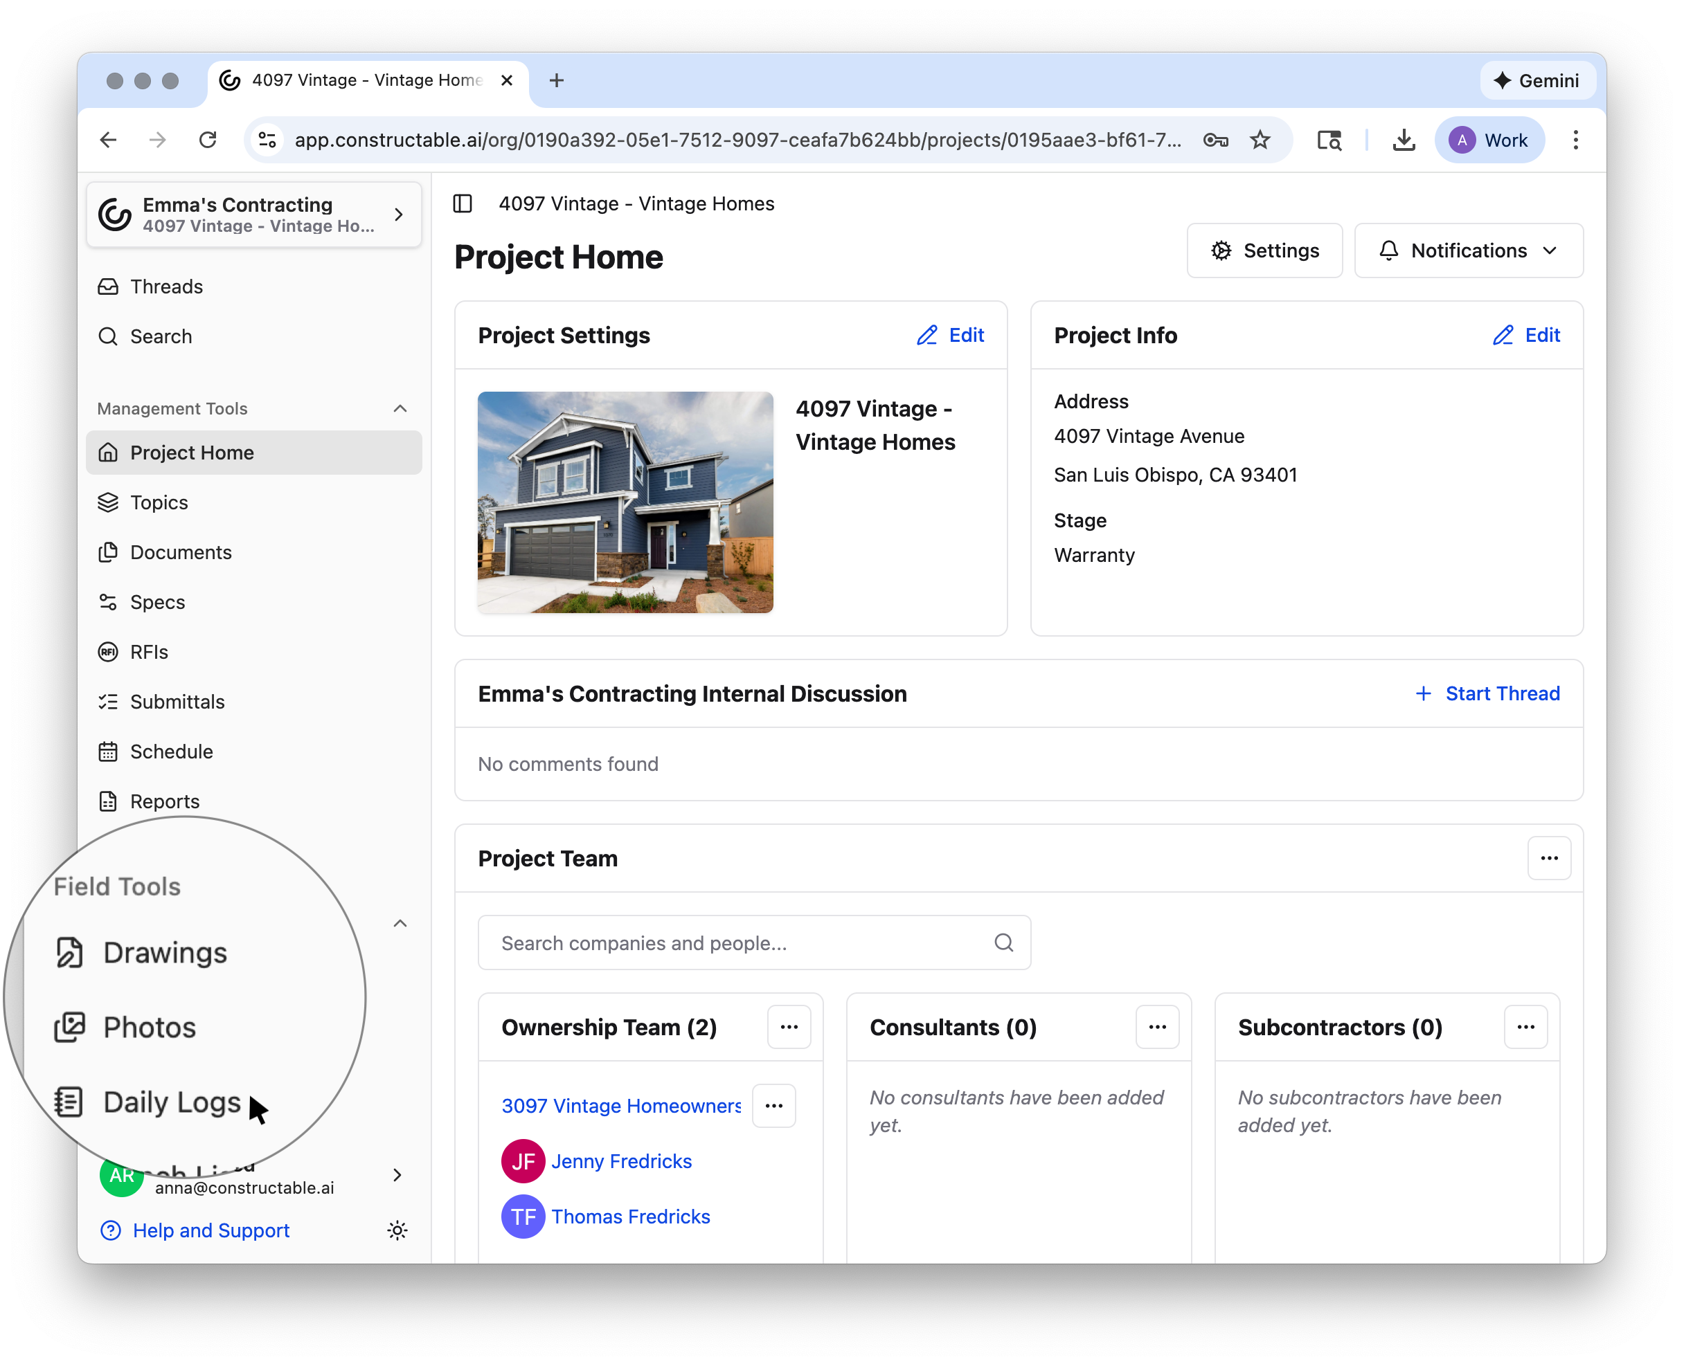Open Help and Support
This screenshot has width=1684, height=1366.
[x=195, y=1230]
